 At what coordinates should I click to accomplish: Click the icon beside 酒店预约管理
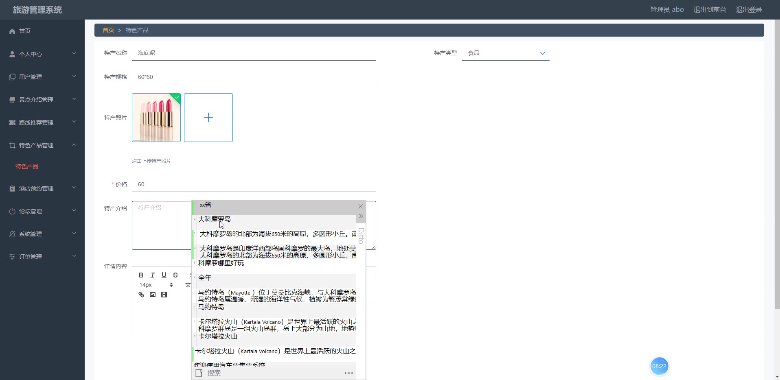[12, 188]
